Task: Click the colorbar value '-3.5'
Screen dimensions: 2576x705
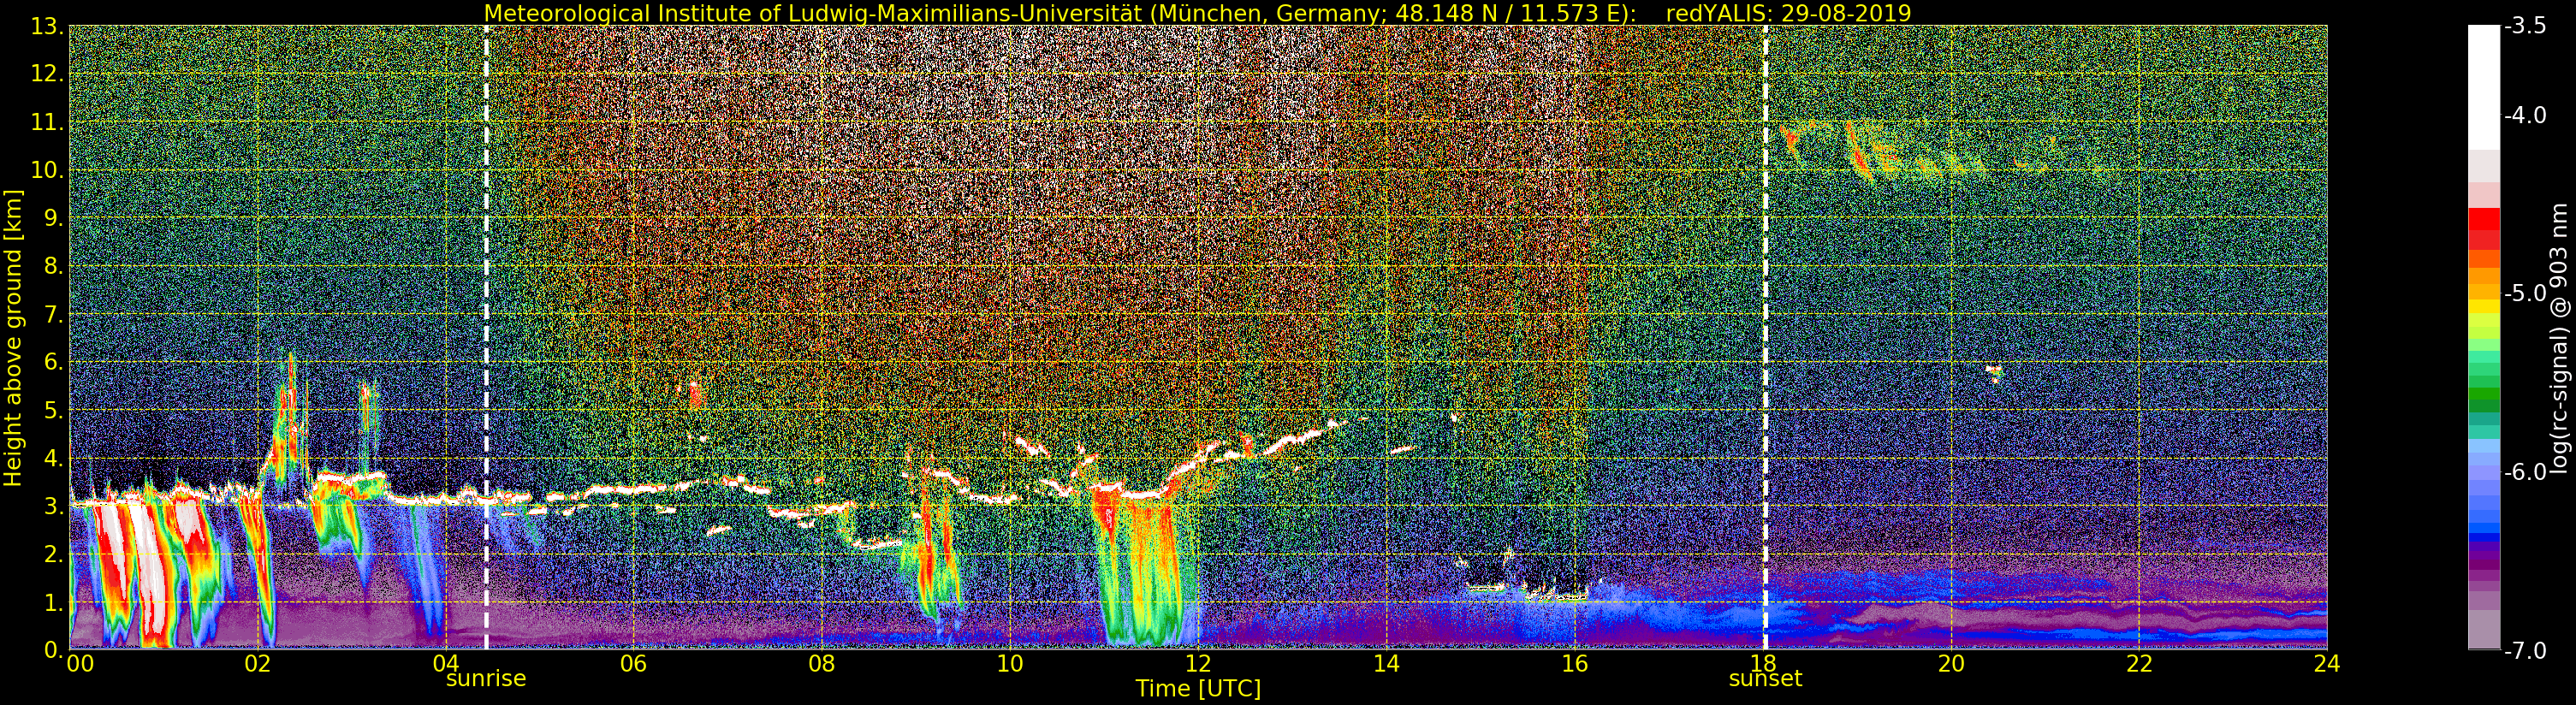Action: 2525,27
